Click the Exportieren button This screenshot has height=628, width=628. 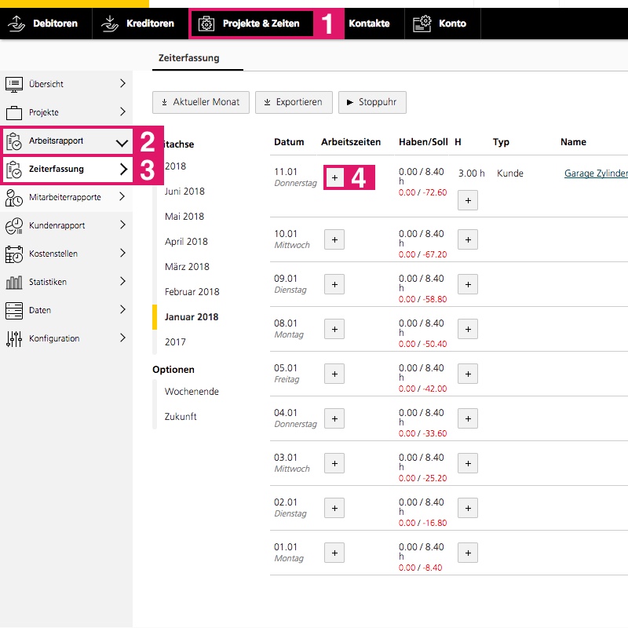(x=293, y=102)
